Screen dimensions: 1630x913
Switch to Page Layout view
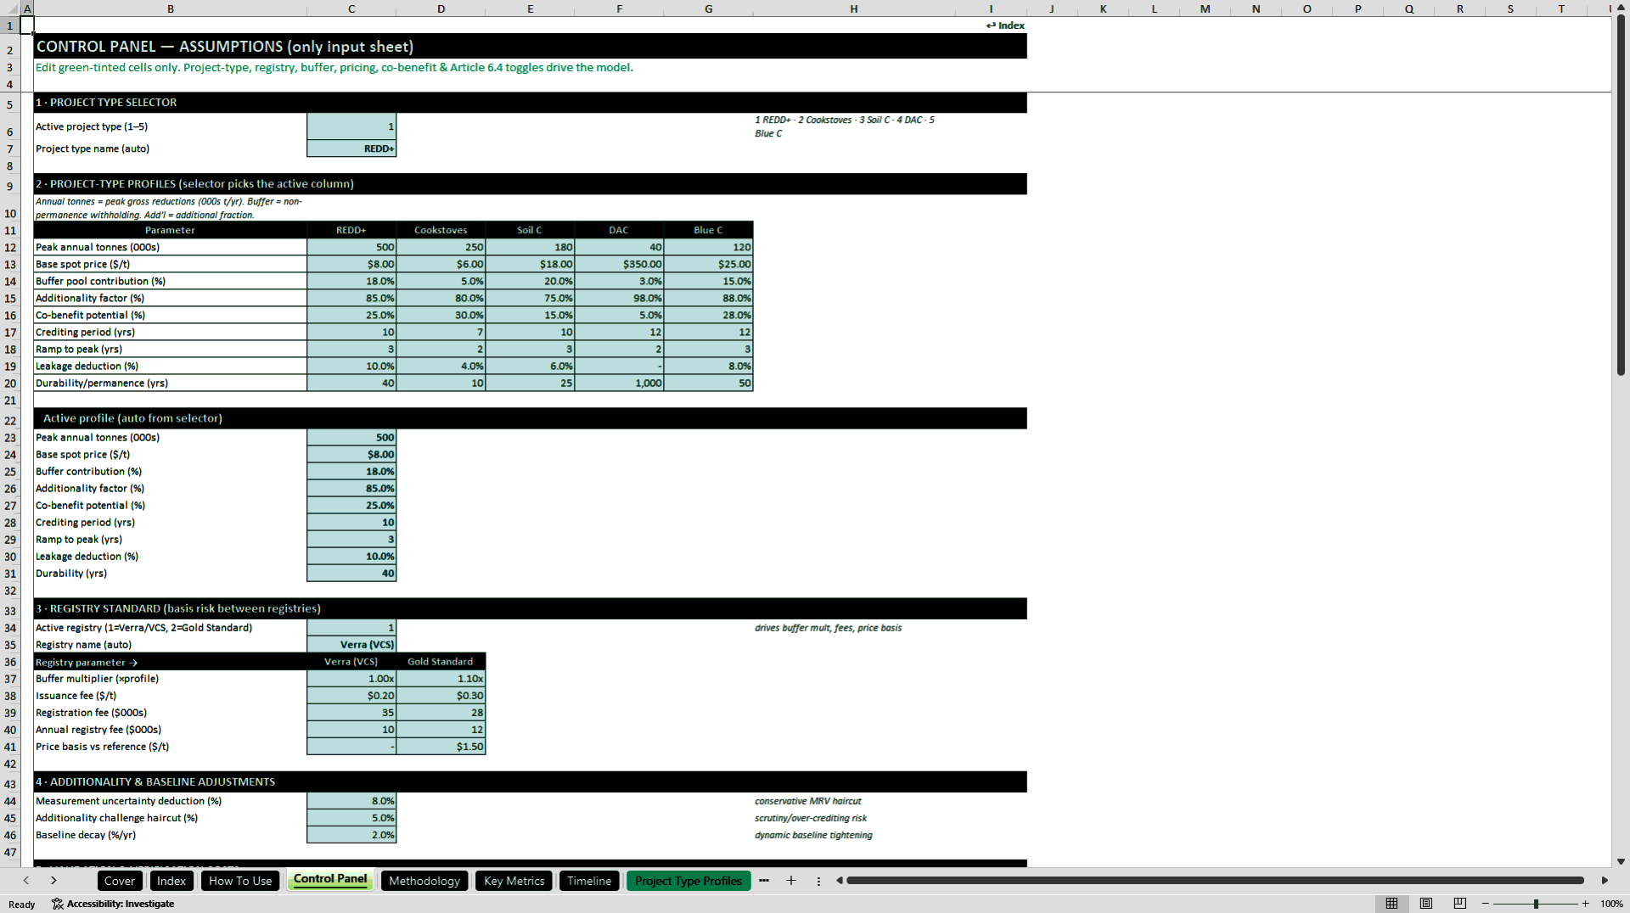1426,904
